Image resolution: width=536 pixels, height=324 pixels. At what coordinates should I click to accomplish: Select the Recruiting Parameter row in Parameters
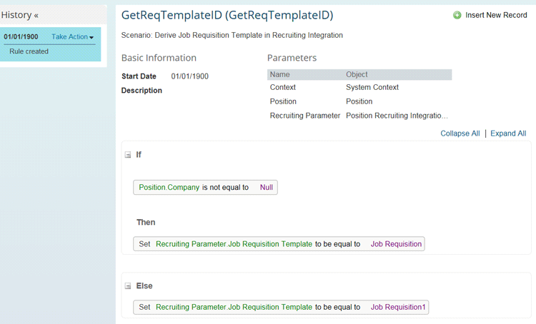point(305,116)
